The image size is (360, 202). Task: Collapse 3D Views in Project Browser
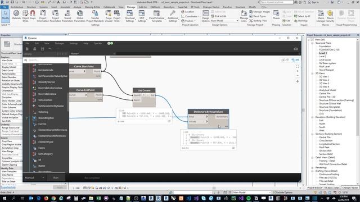click(312, 74)
